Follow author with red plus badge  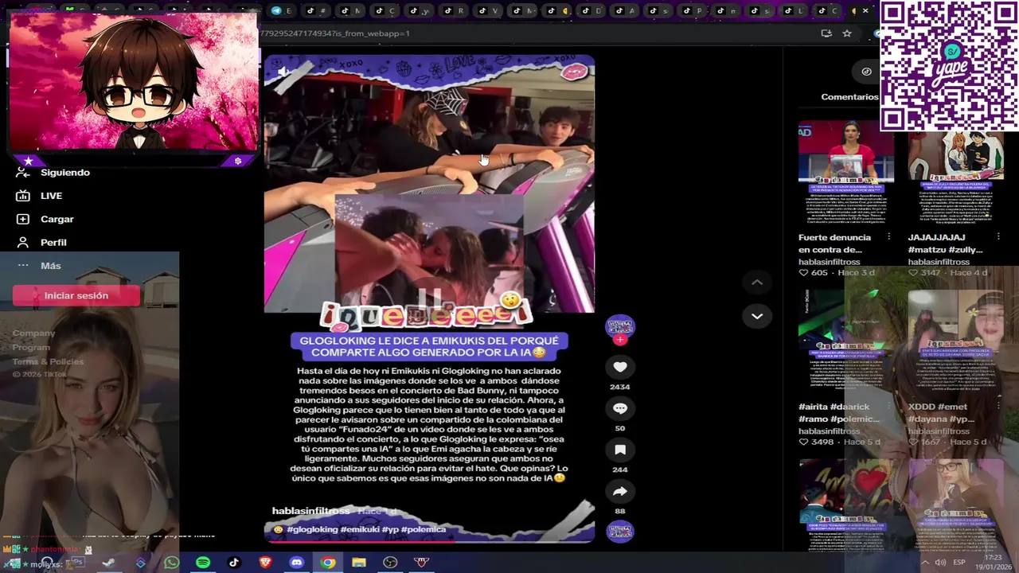(620, 340)
